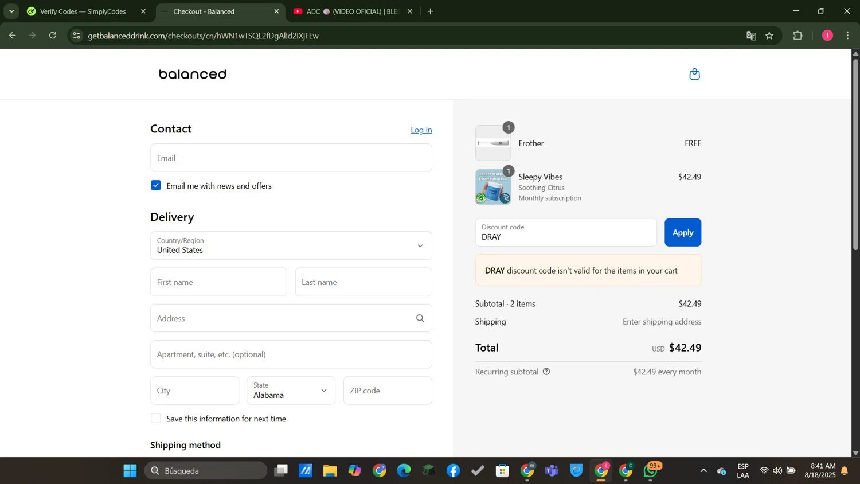This screenshot has width=860, height=484.
Task: Open Microsoft Store from the taskbar
Action: pos(502,471)
